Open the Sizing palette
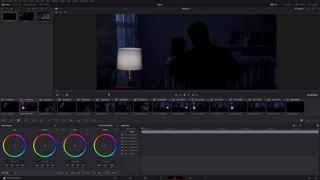The width and height of the screenshot is (320, 180). pos(86,120)
